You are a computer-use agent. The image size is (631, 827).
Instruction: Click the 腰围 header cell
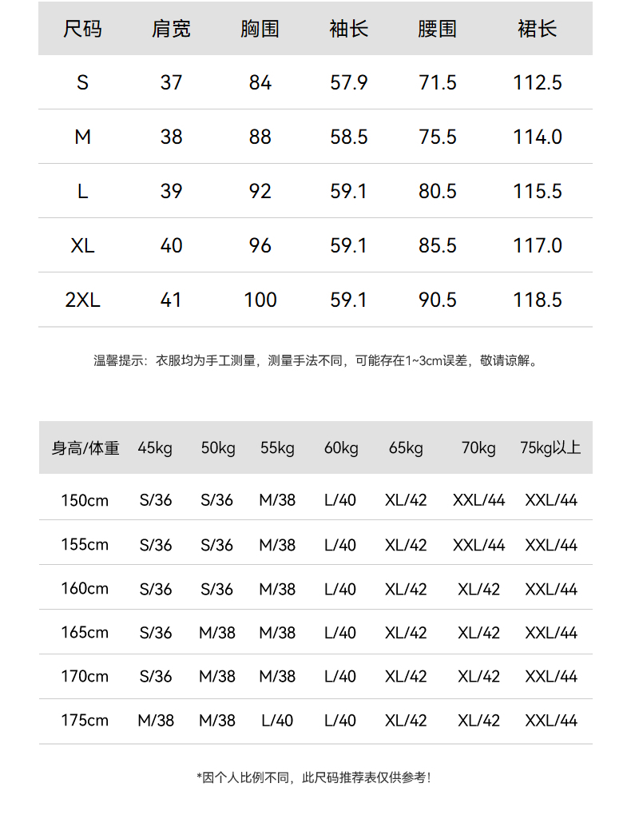point(438,30)
